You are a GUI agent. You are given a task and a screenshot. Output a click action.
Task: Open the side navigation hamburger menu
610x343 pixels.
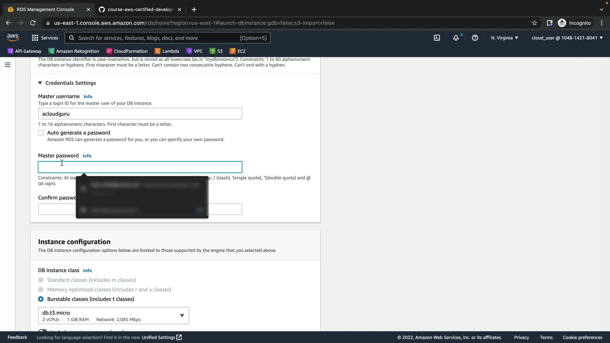(x=8, y=65)
